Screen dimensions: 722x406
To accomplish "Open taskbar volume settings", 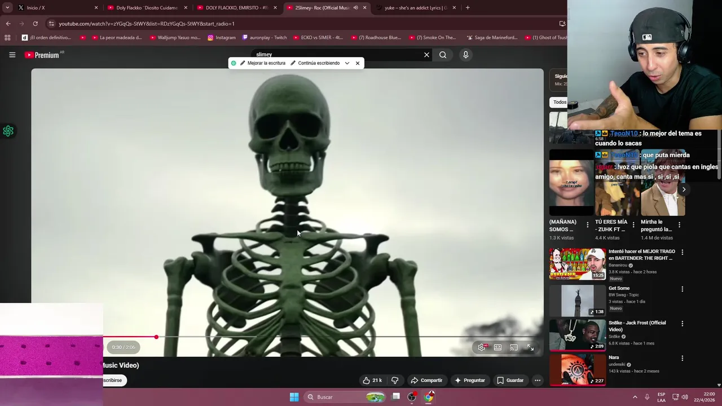I will tap(685, 397).
